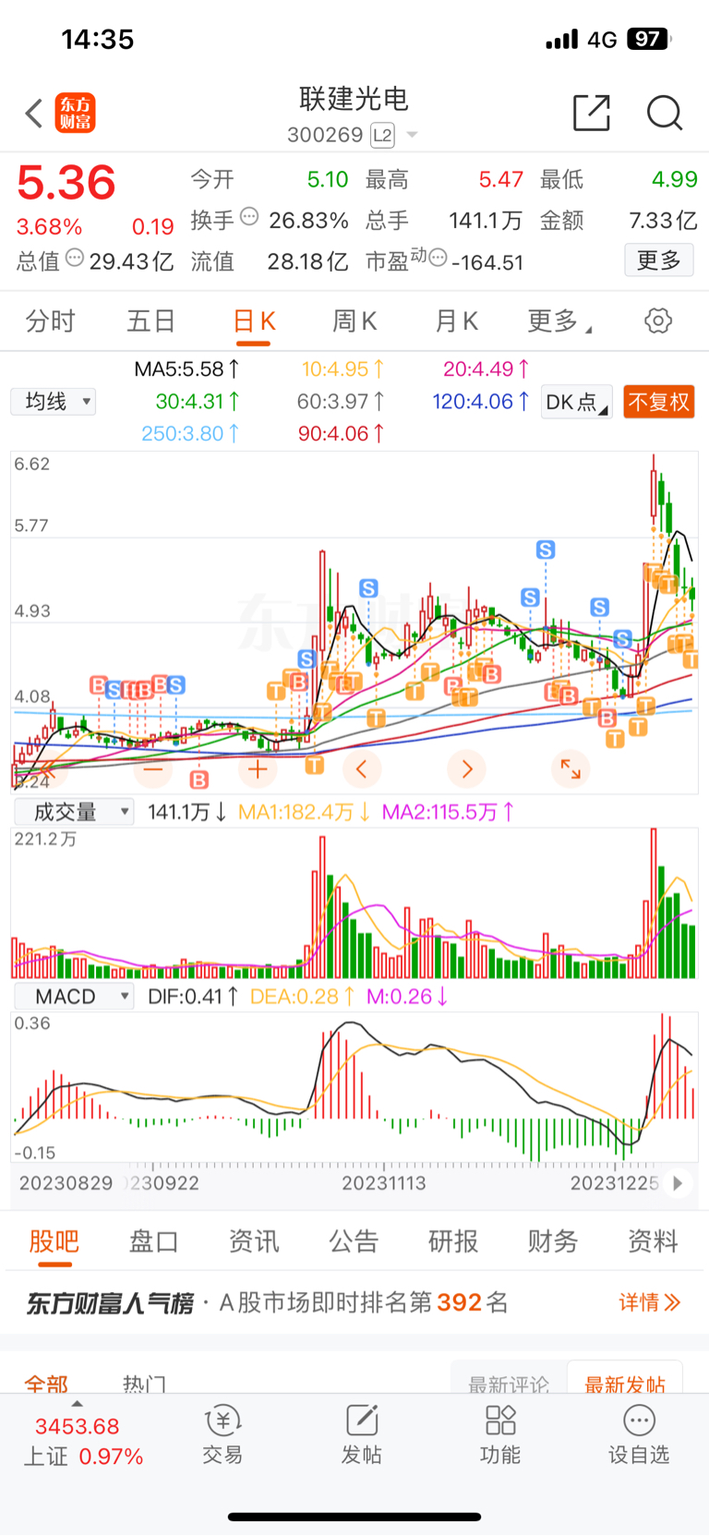Tap the current price 5.36
Viewport: 709px width, 1536px height.
pyautogui.click(x=66, y=182)
